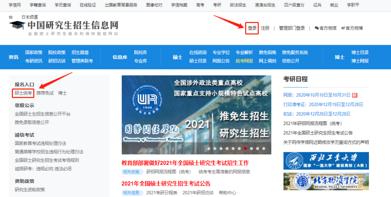
Task: Open 博士目录 in the blue navigation bar
Action: 360,52
